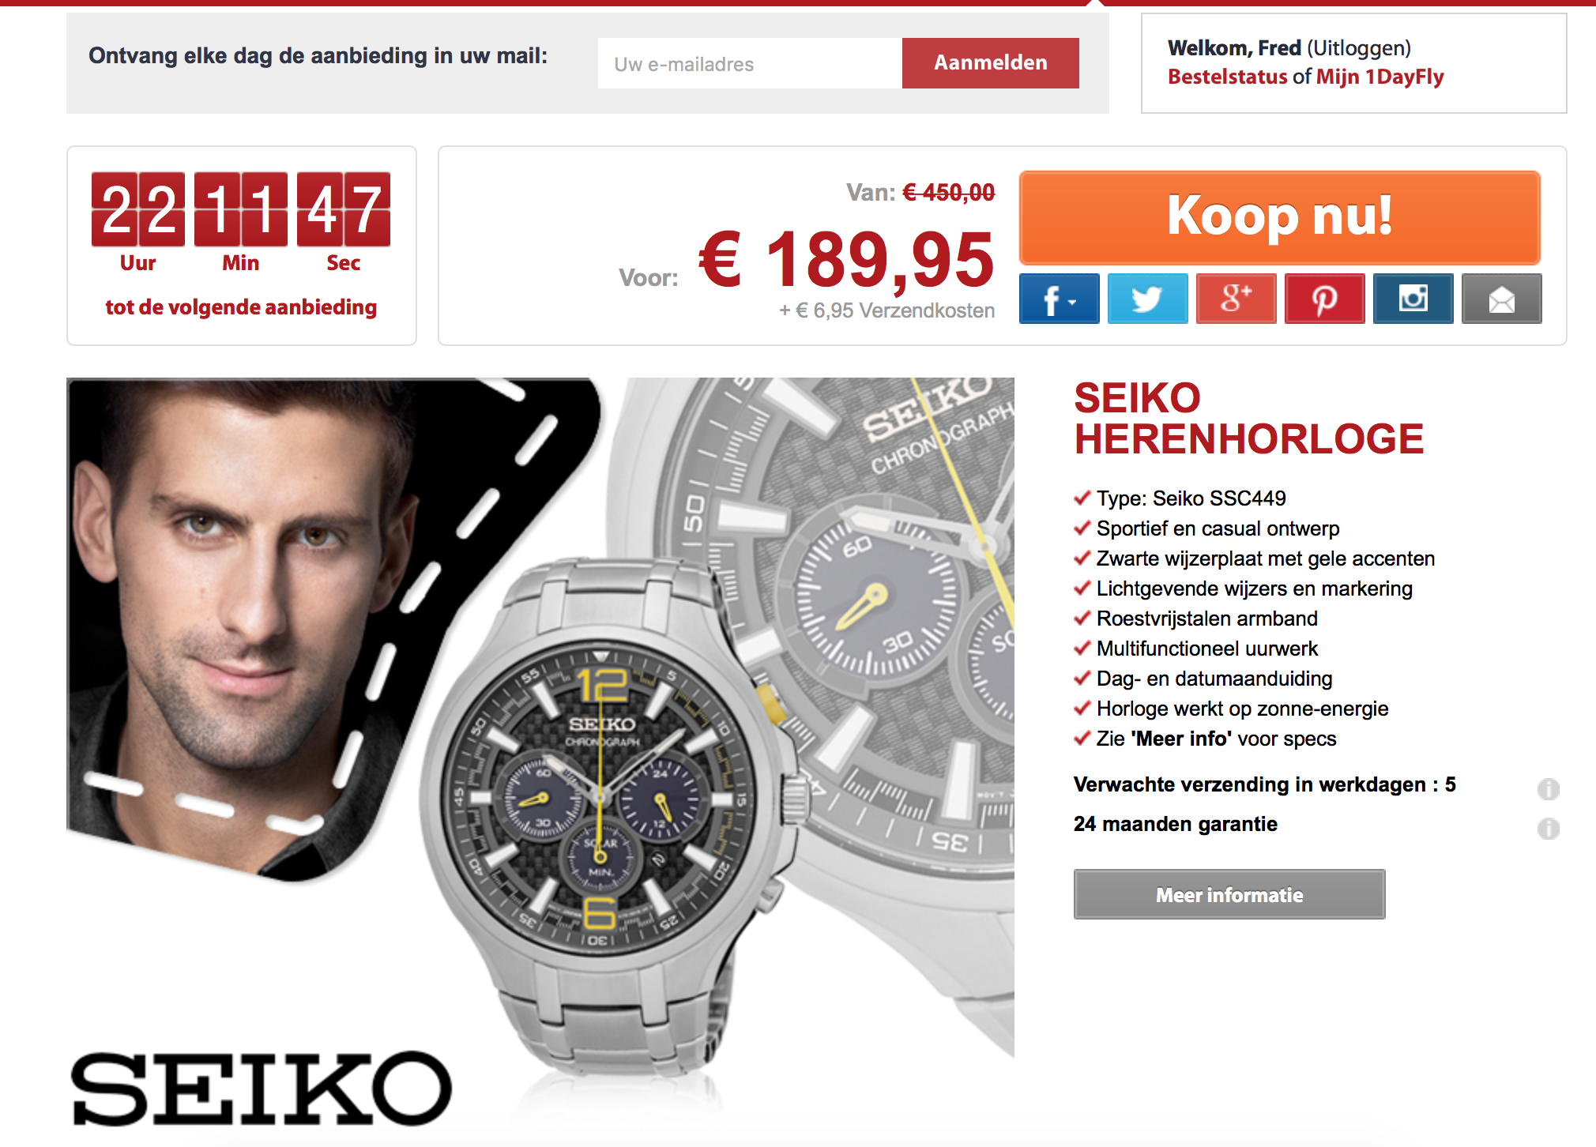Pin this watch on Pinterest
The image size is (1596, 1147).
[x=1324, y=299]
